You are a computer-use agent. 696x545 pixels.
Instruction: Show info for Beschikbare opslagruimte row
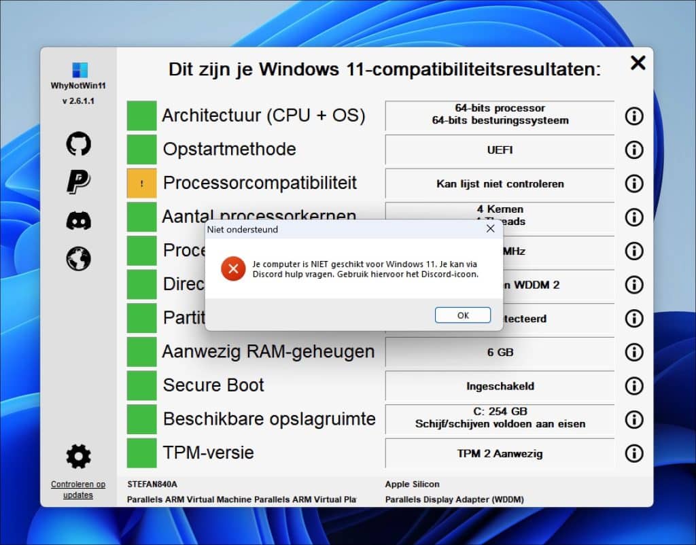(x=634, y=419)
